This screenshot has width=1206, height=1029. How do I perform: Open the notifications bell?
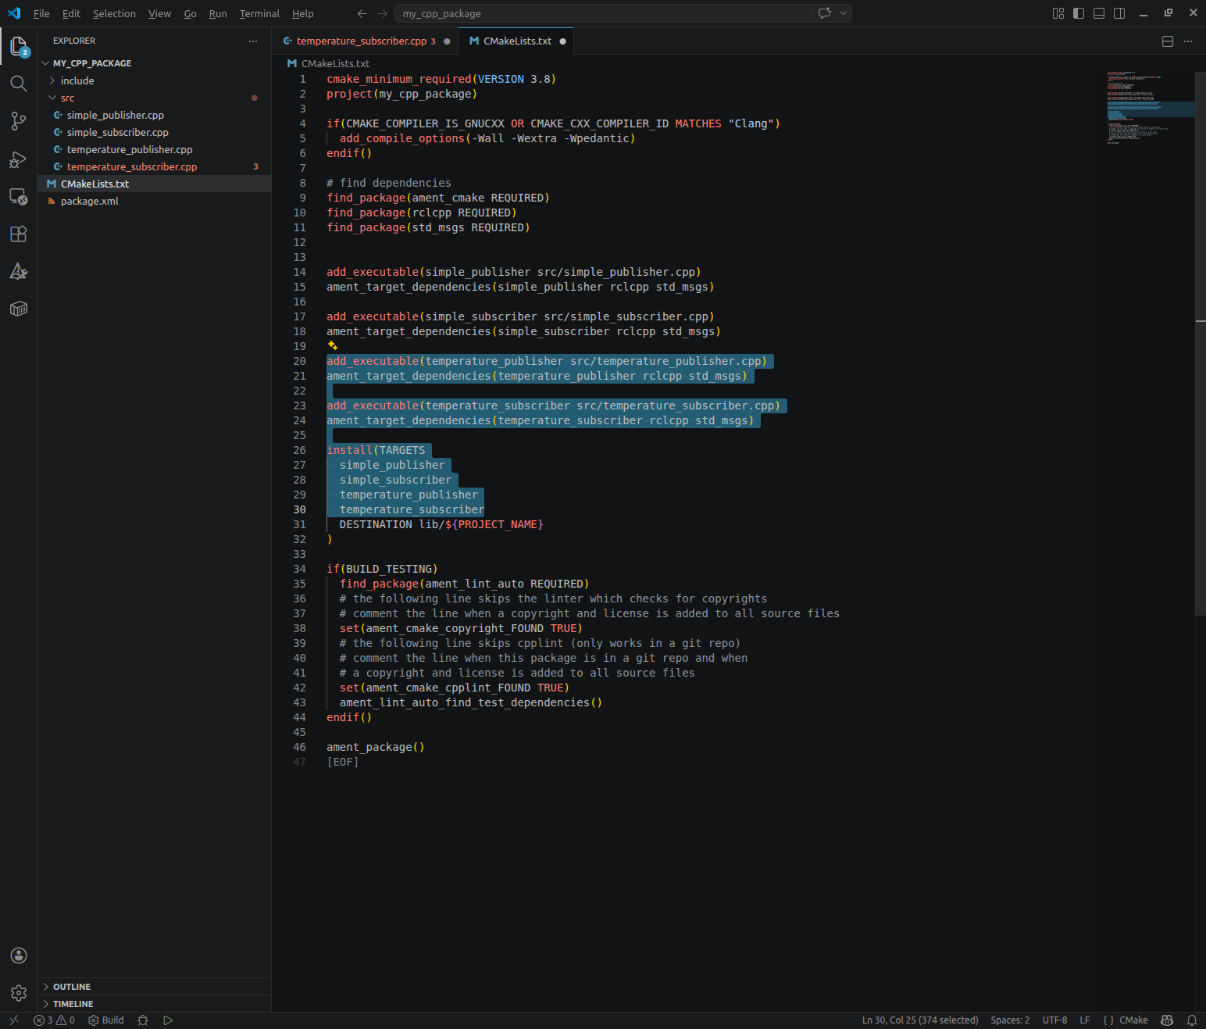pyautogui.click(x=1192, y=1020)
